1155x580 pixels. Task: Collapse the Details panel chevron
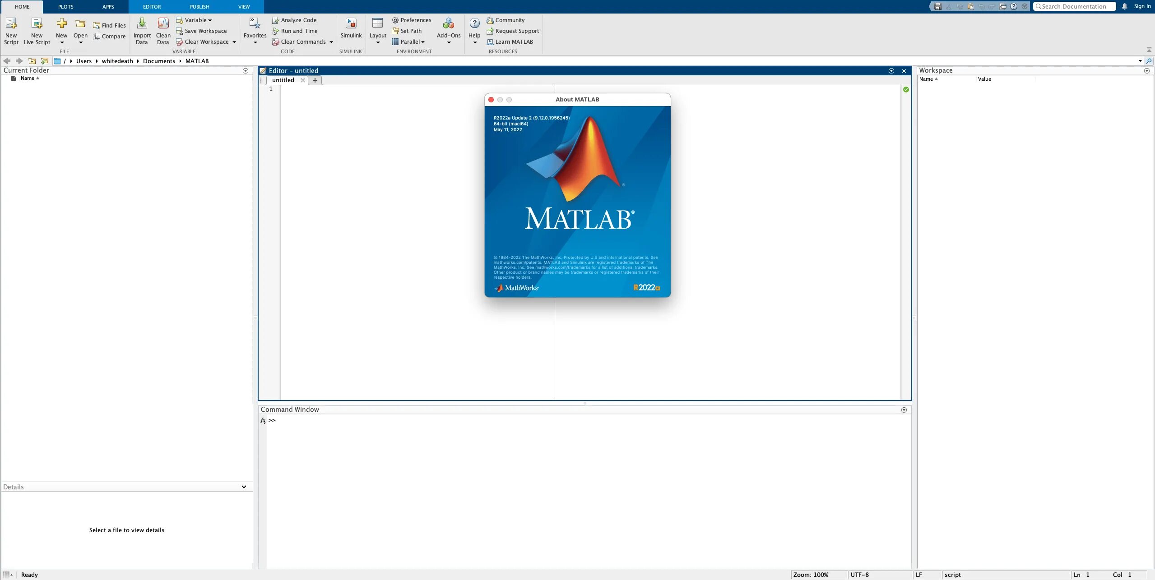[x=244, y=487]
